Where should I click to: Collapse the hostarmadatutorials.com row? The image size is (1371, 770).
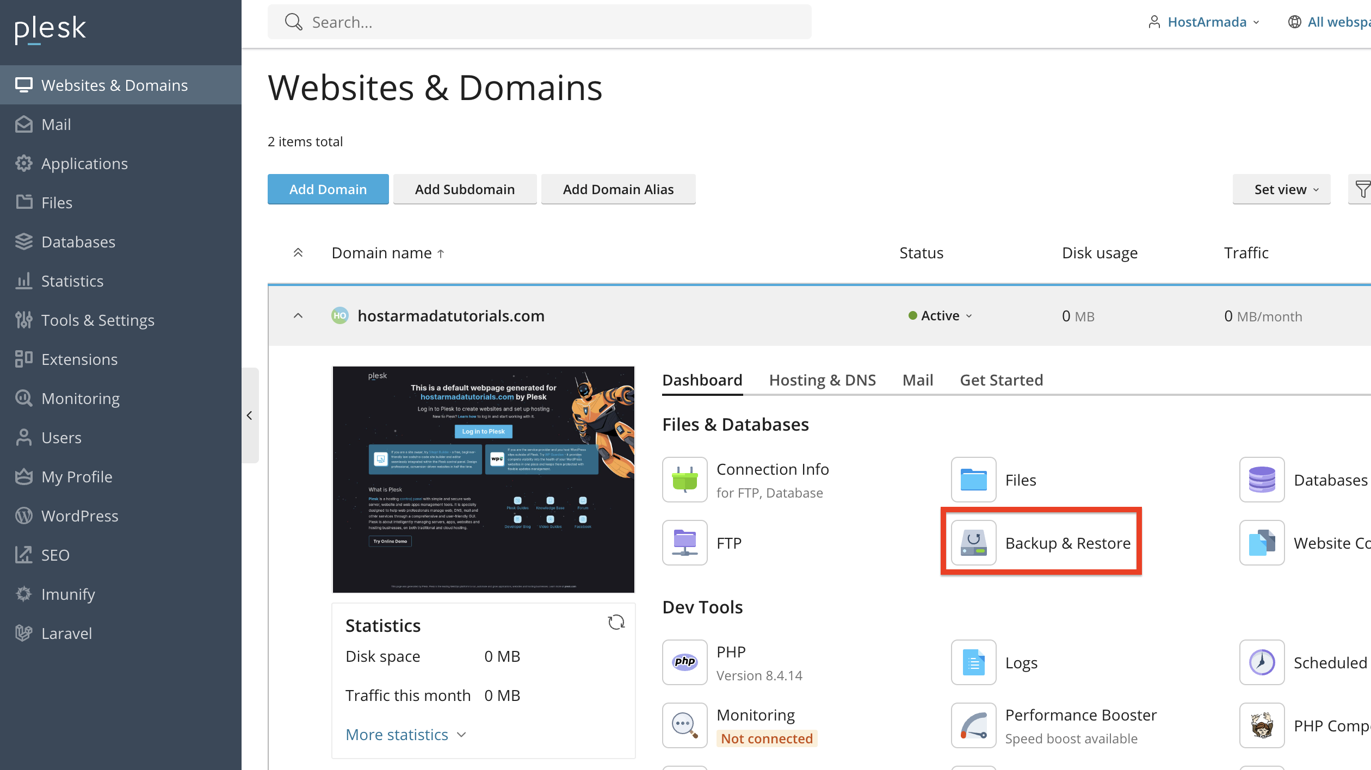tap(298, 316)
